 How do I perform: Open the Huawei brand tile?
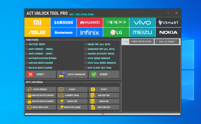coord(90,22)
